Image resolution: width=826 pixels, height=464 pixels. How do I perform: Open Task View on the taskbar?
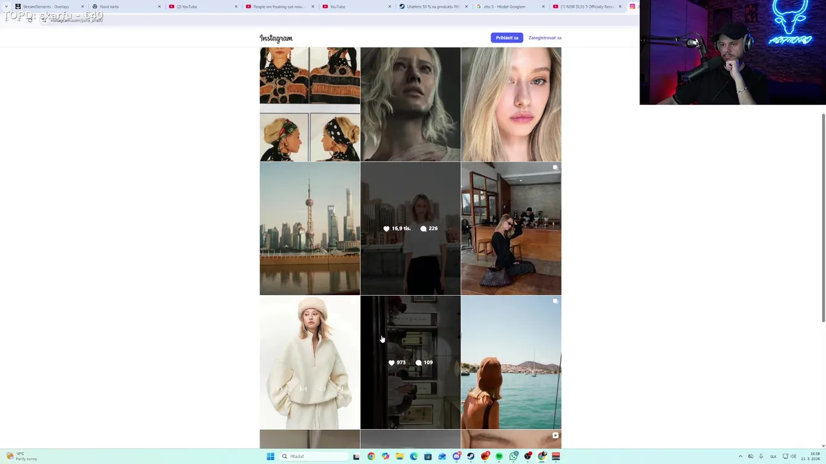coord(356,456)
